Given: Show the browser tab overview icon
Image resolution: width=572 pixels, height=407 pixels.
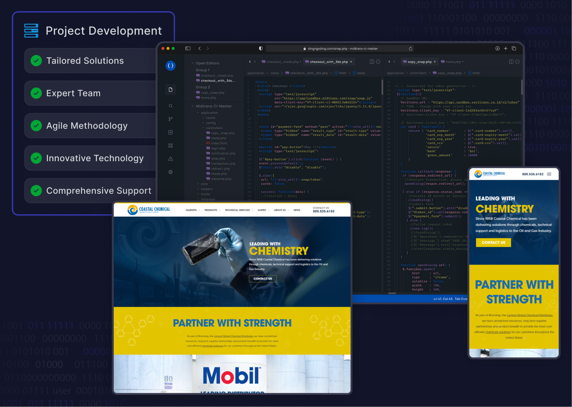Looking at the screenshot, I should pos(514,48).
